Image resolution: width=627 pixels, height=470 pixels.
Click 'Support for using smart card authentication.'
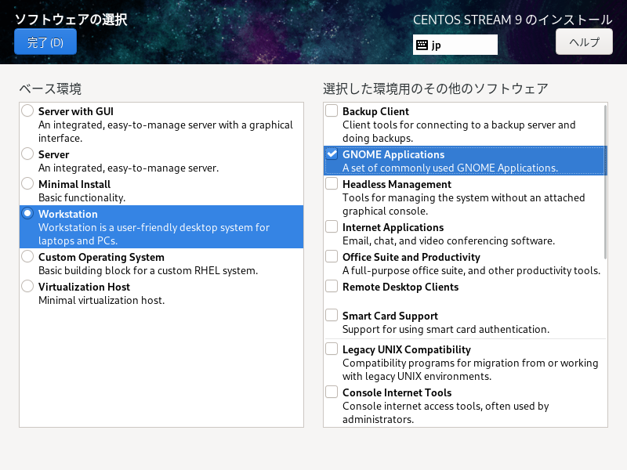(446, 330)
